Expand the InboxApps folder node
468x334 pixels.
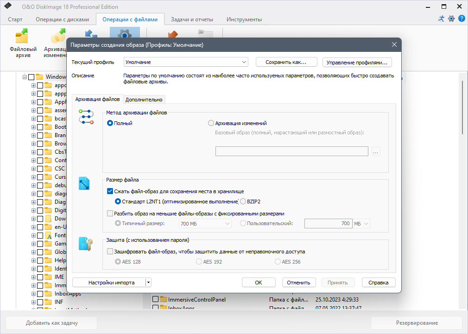[x=33, y=294]
